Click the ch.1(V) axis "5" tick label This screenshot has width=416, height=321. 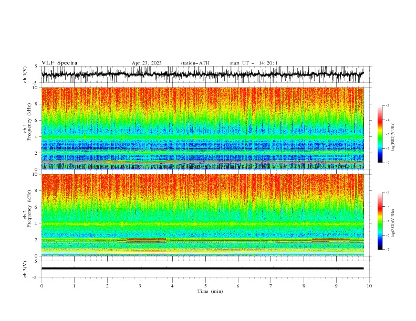[36, 67]
